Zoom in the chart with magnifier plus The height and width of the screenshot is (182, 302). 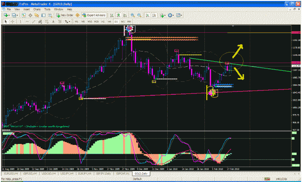pyautogui.click(x=133, y=15)
